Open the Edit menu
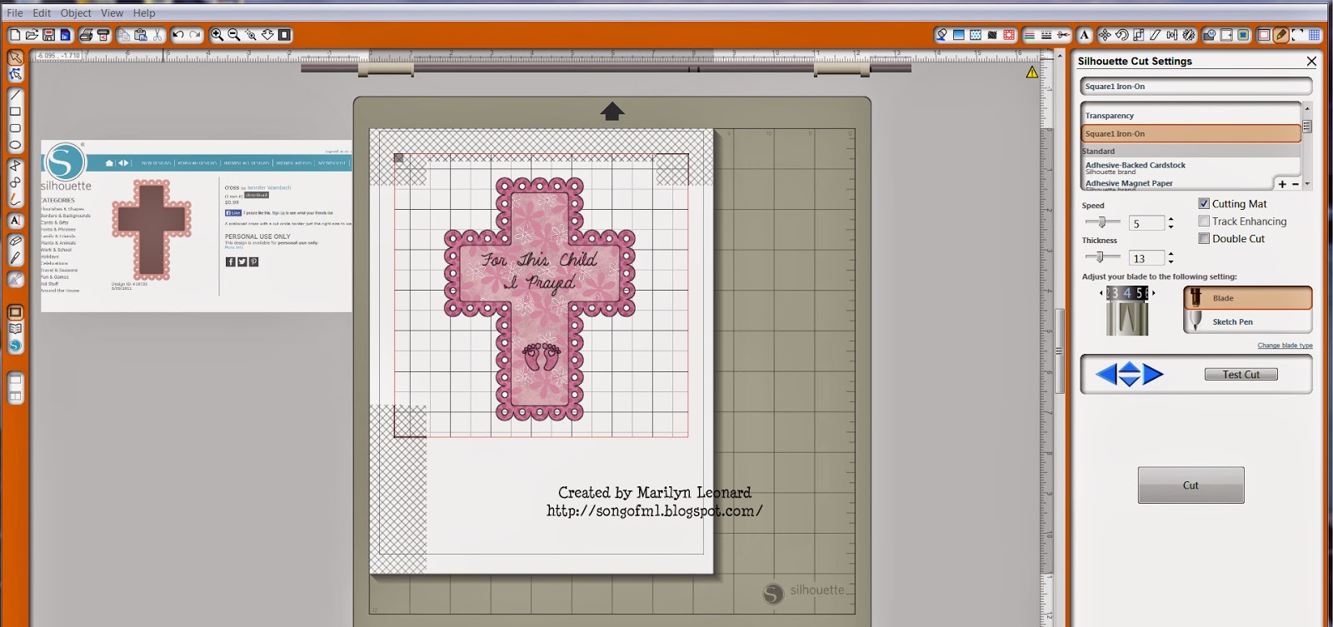The image size is (1333, 627). [x=42, y=12]
